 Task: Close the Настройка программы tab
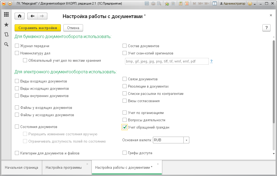coord(87,164)
